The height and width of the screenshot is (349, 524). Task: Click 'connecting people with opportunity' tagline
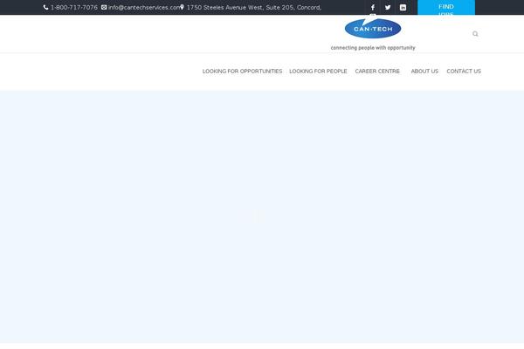pos(373,48)
